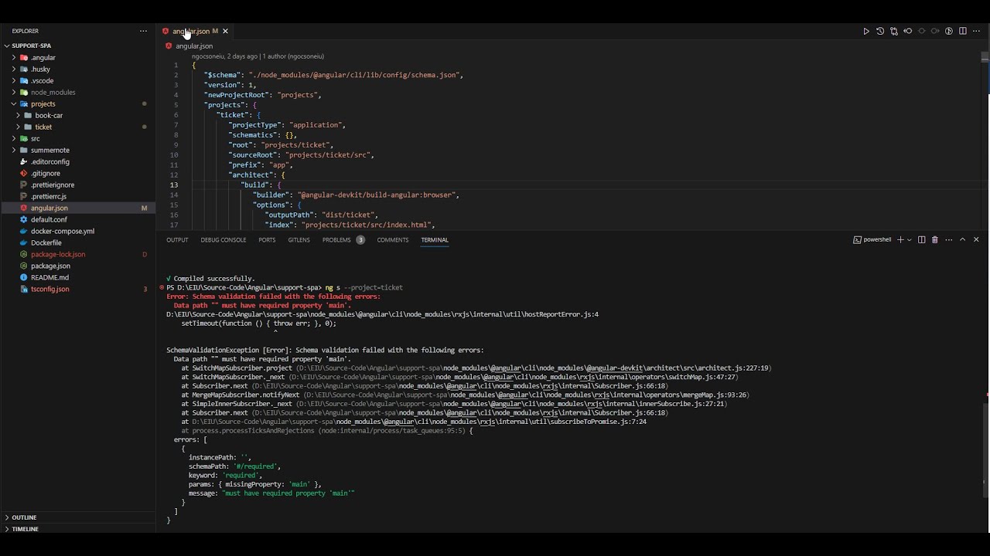Viewport: 990px width, 556px height.
Task: Split the terminal
Action: (x=921, y=240)
